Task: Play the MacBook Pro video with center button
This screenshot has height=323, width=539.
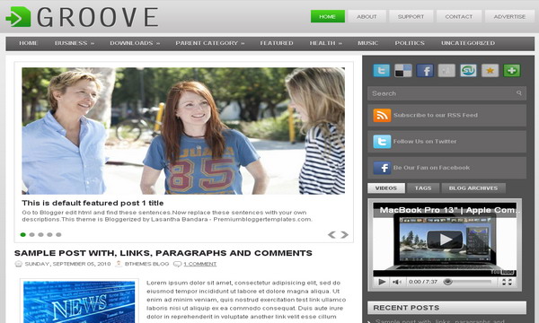Action: click(445, 240)
